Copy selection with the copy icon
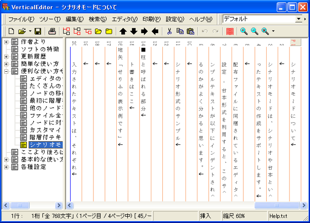The height and width of the screenshot is (223, 310). 180,31
